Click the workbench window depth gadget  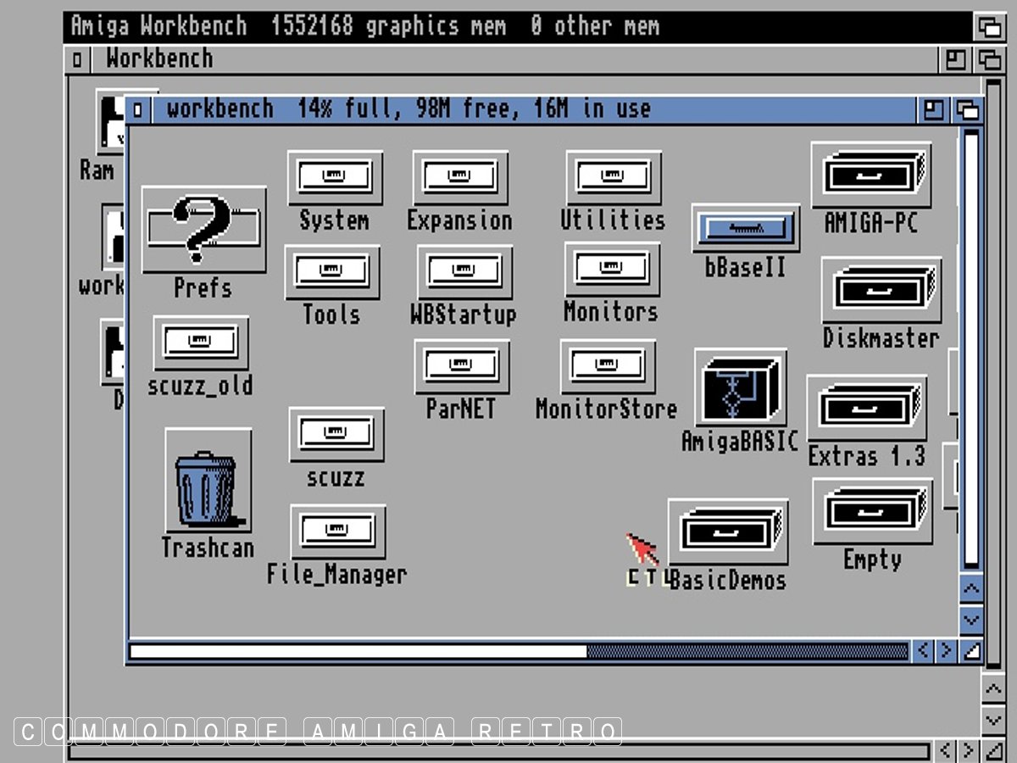point(967,110)
